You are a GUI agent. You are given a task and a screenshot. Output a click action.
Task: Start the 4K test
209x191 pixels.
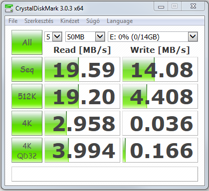coord(27,123)
